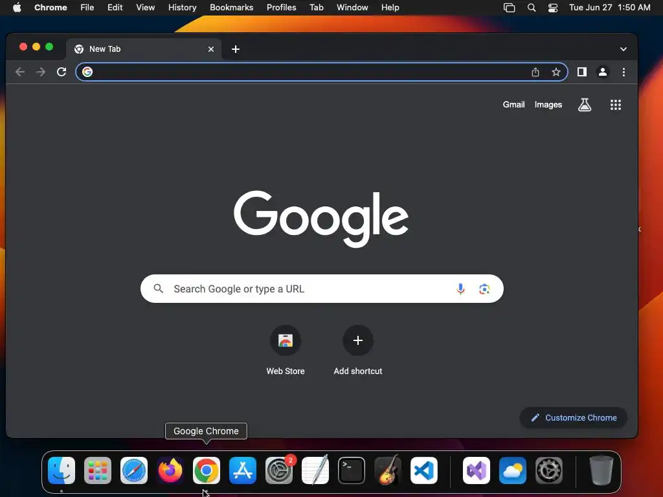Launch Terminal from the Dock

click(352, 470)
